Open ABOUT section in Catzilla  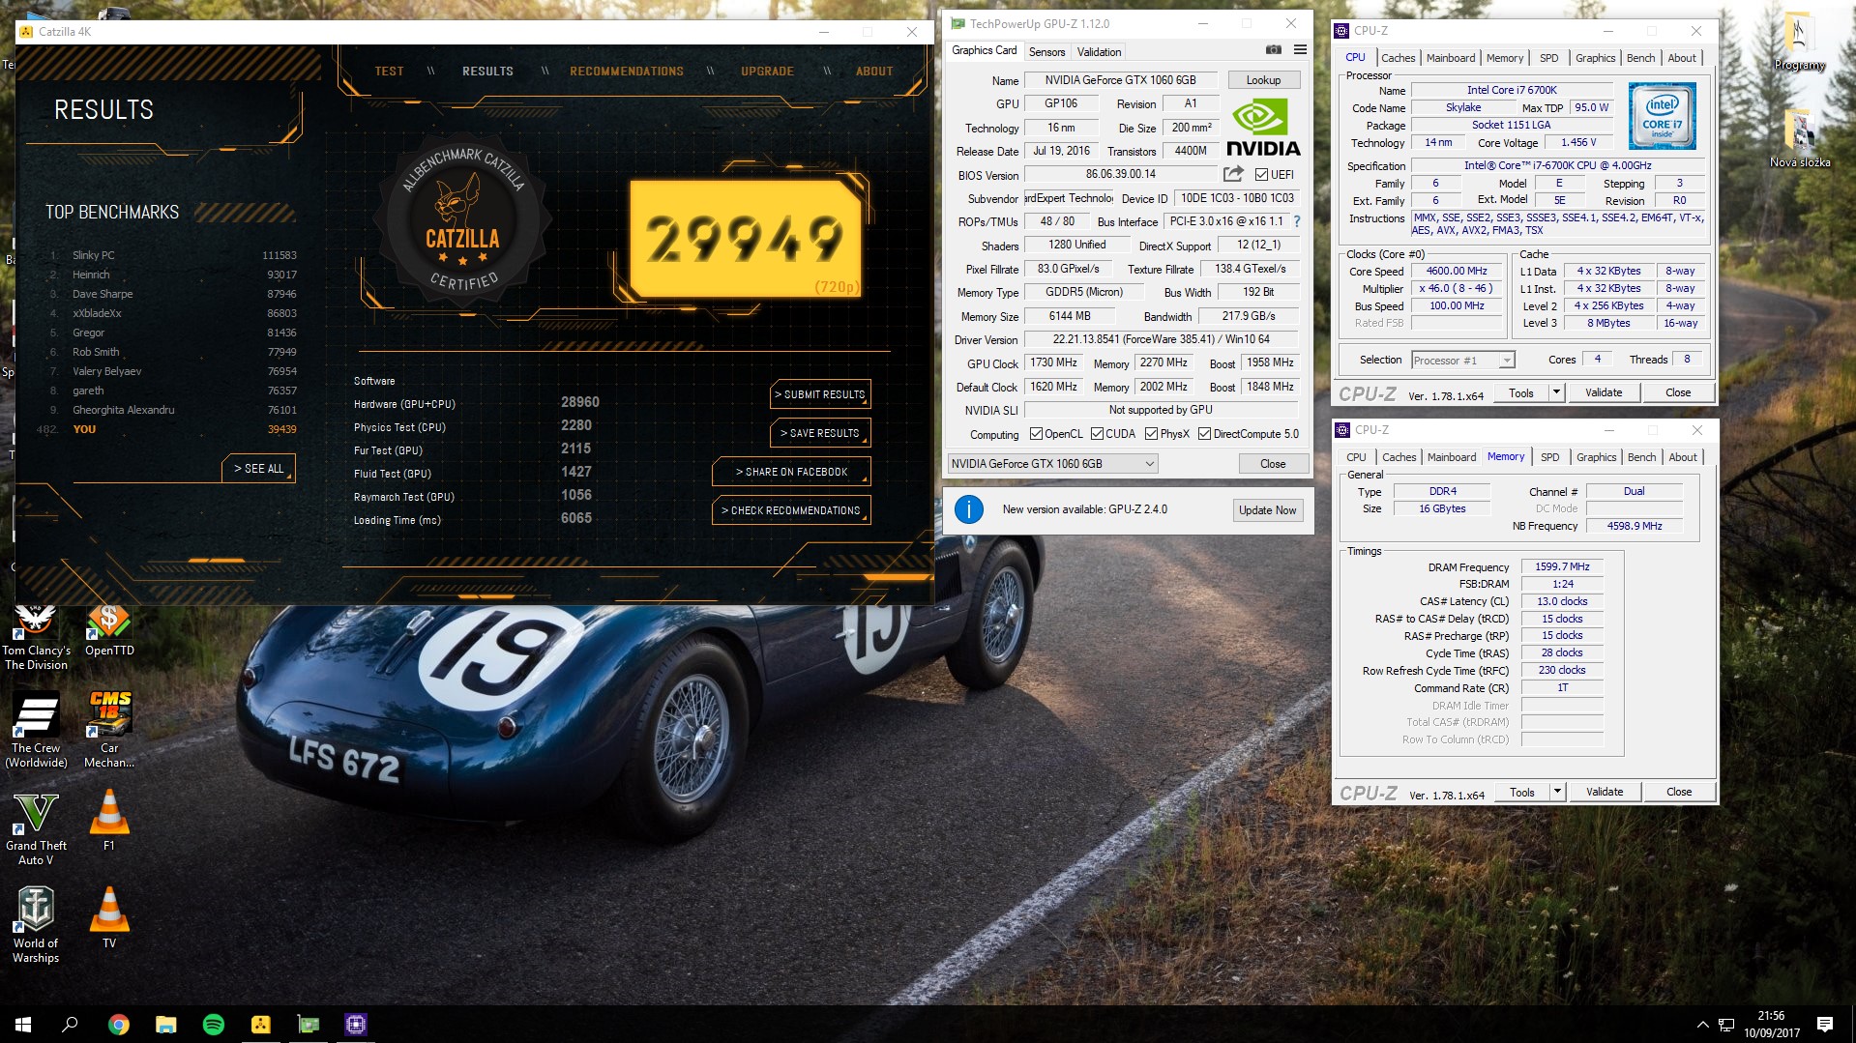(873, 72)
